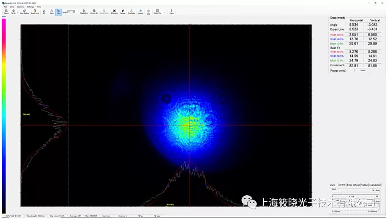Open the Settings menu
The image size is (388, 220).
coord(31,7)
